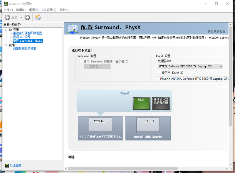The image size is (235, 173).
Task: Open the 编辑(E) menu
Action: click(x=21, y=10)
